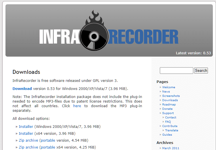Open the Translate subpage
This screenshot has height=150, width=216.
(x=172, y=130)
